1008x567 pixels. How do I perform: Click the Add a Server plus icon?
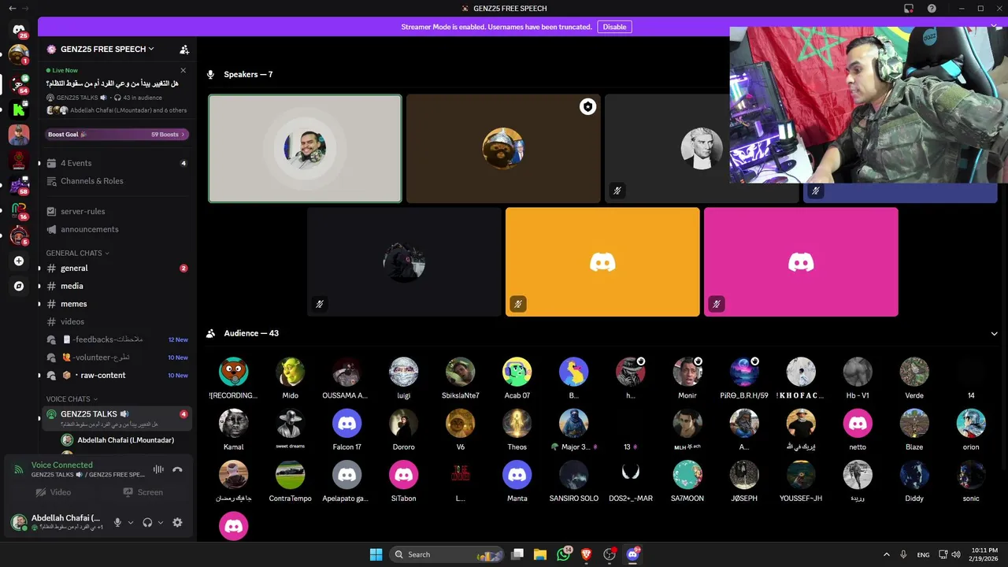pyautogui.click(x=19, y=261)
